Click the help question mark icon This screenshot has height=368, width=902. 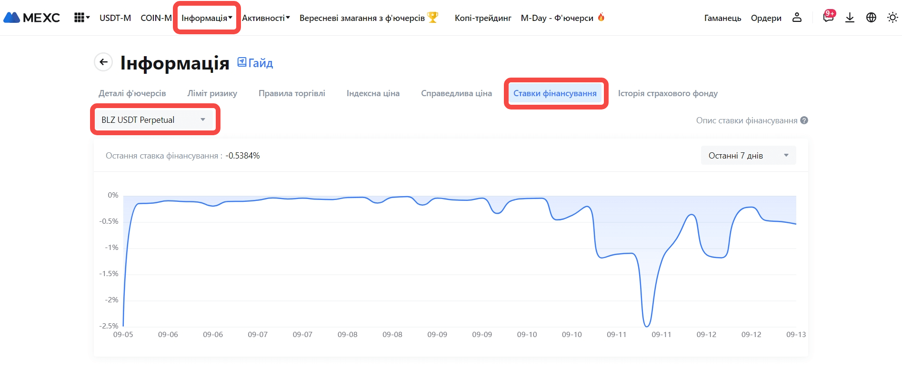pos(804,120)
